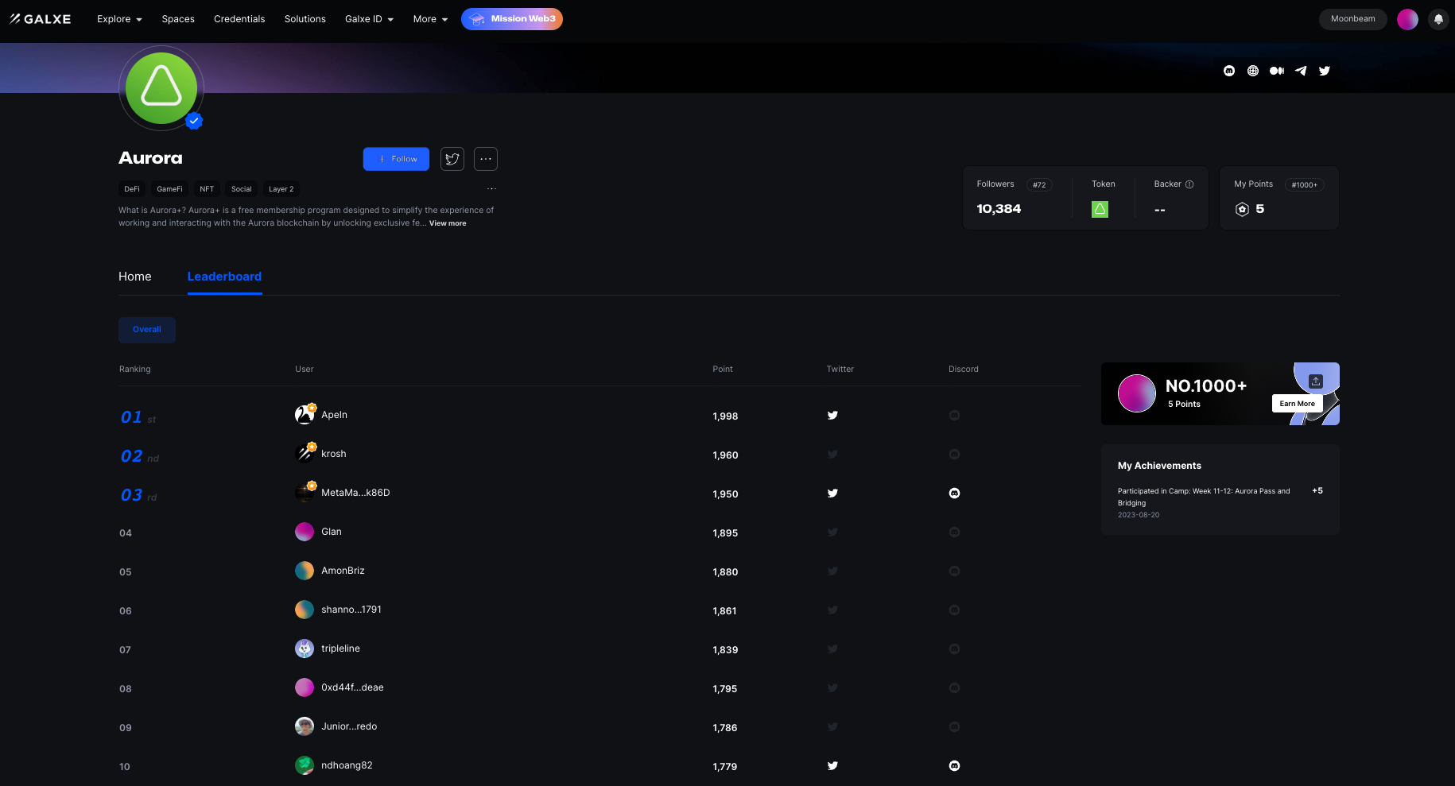This screenshot has height=786, width=1455.
Task: Click Backer info icon
Action: pos(1189,184)
